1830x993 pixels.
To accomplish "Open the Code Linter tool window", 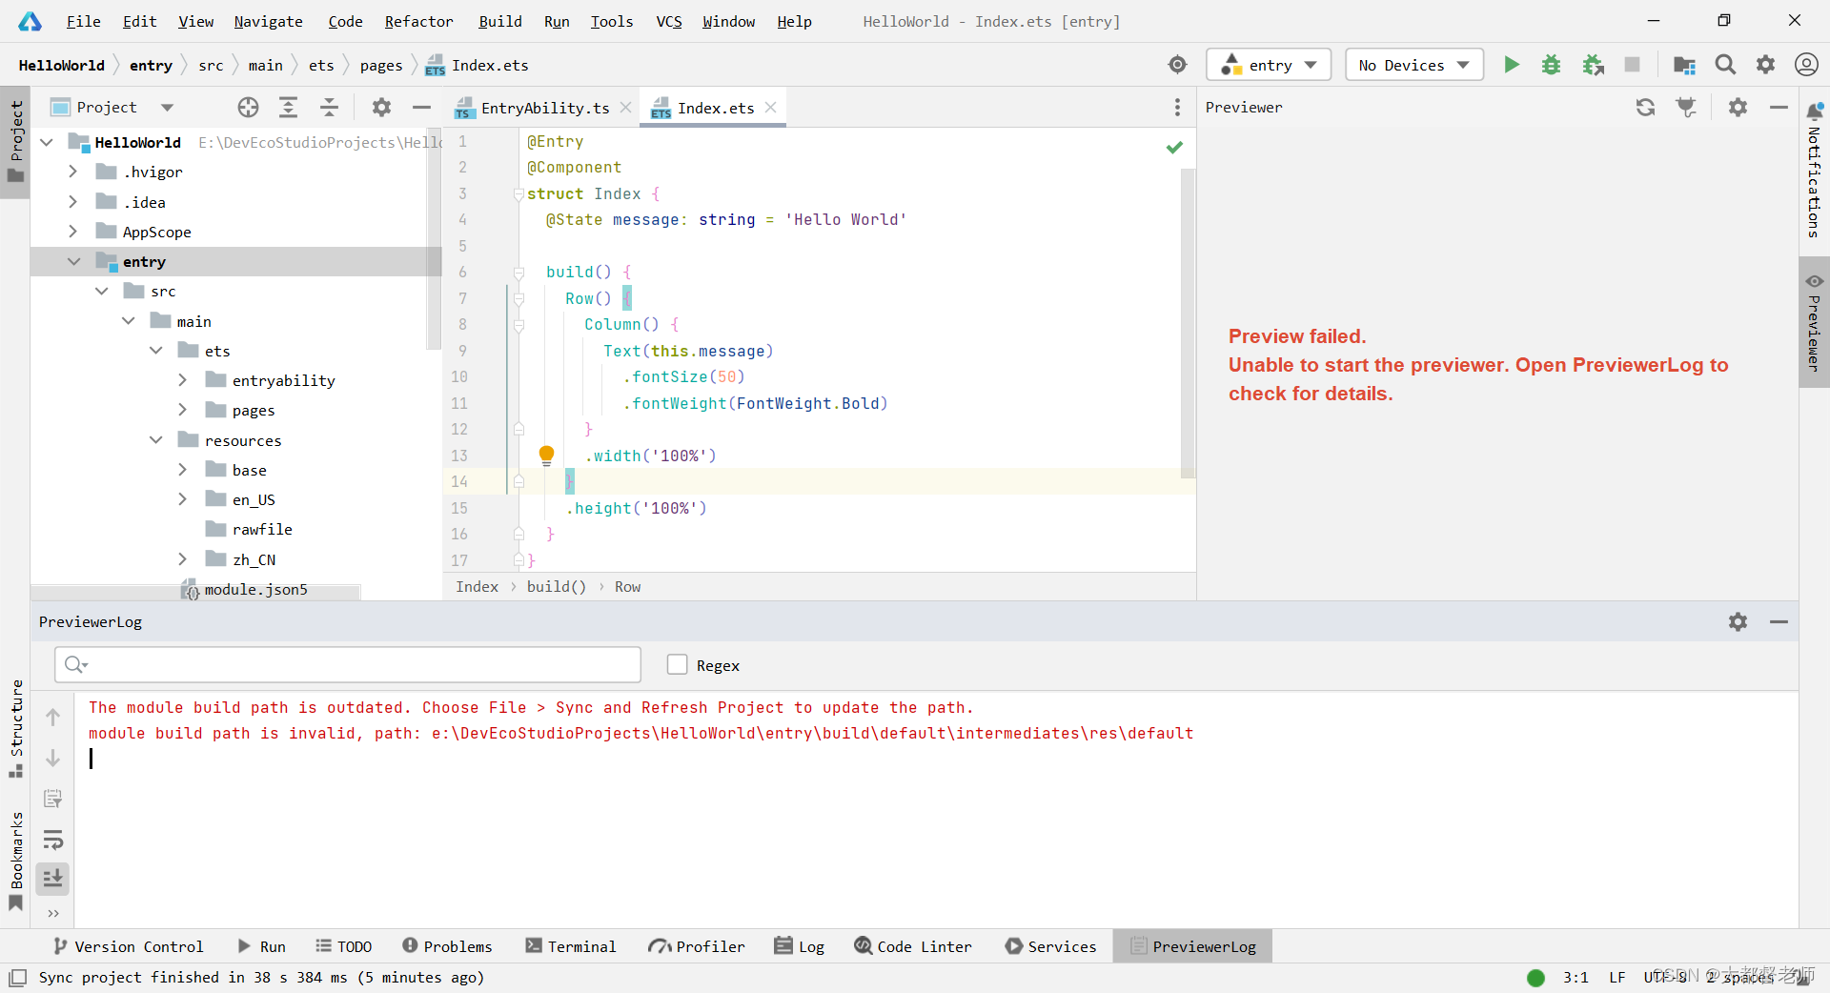I will [x=913, y=946].
